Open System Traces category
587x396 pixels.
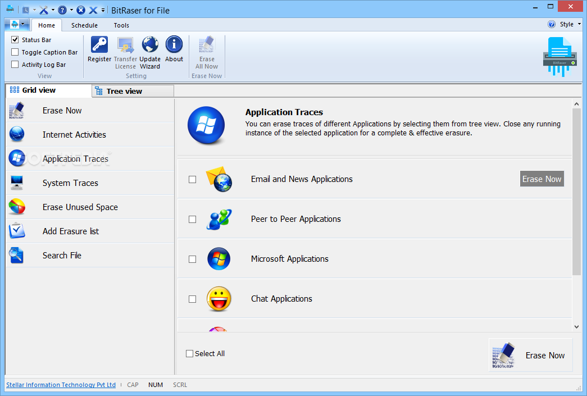click(x=70, y=183)
